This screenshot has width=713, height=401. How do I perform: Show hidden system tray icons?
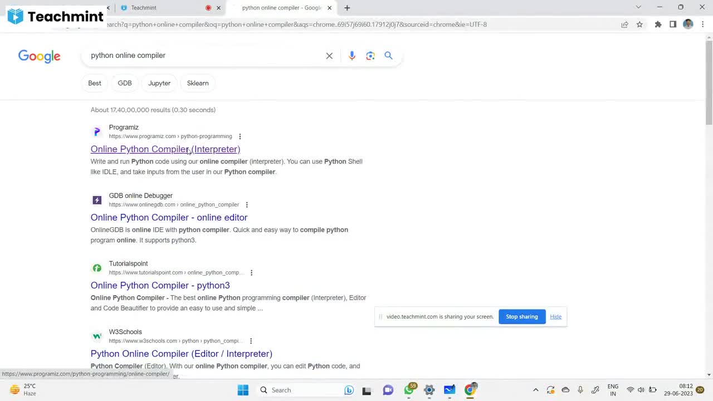[535, 390]
